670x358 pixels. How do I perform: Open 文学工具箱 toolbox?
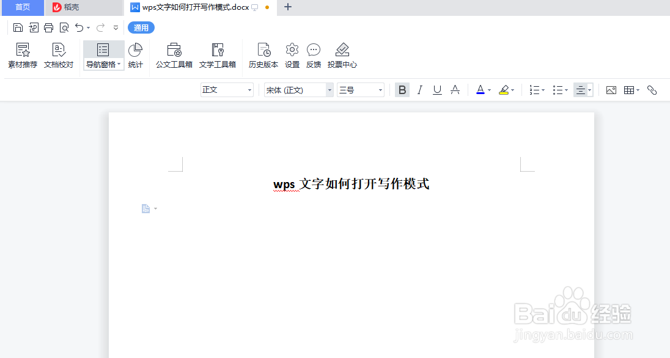coord(218,56)
